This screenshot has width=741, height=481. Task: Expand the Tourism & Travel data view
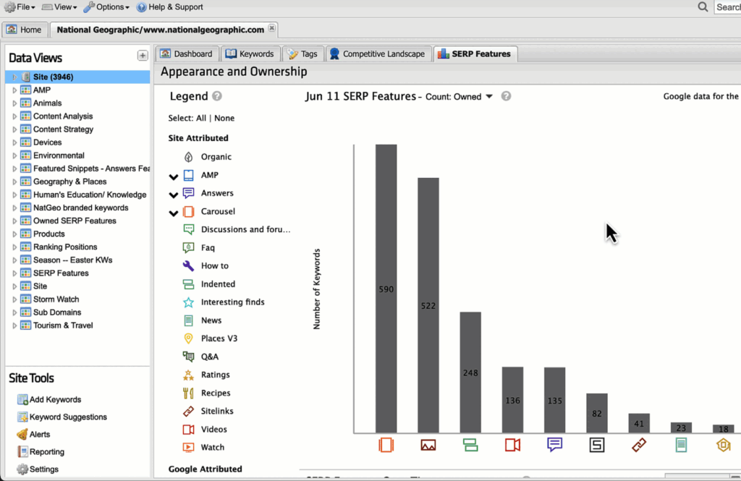click(x=14, y=325)
